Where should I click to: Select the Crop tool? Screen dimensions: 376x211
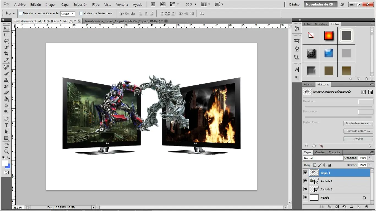click(6, 54)
